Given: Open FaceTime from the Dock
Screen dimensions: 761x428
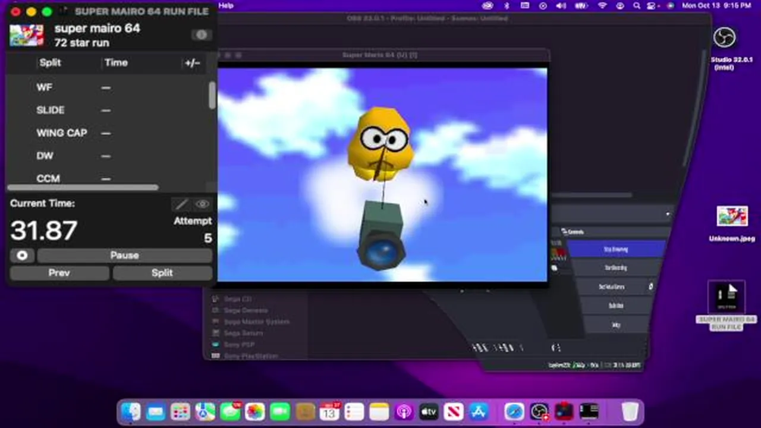Looking at the screenshot, I should pos(280,411).
